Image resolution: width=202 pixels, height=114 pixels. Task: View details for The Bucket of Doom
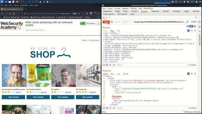click(38, 97)
